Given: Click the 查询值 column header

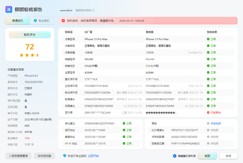Looking at the screenshot, I should pos(150,32).
